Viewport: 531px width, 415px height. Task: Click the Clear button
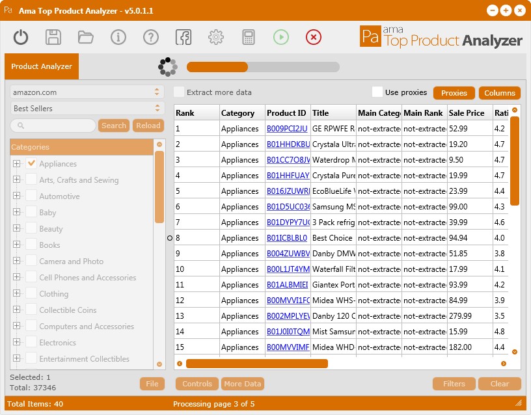click(x=500, y=384)
